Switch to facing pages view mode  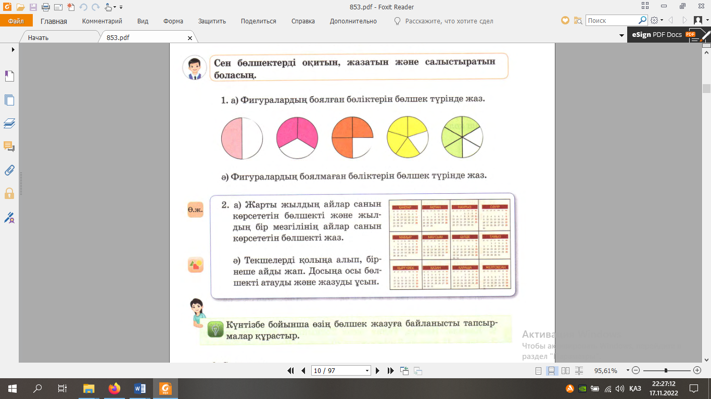(x=565, y=371)
